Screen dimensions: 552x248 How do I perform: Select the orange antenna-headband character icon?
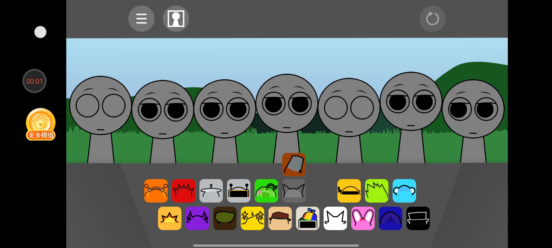pyautogui.click(x=156, y=191)
